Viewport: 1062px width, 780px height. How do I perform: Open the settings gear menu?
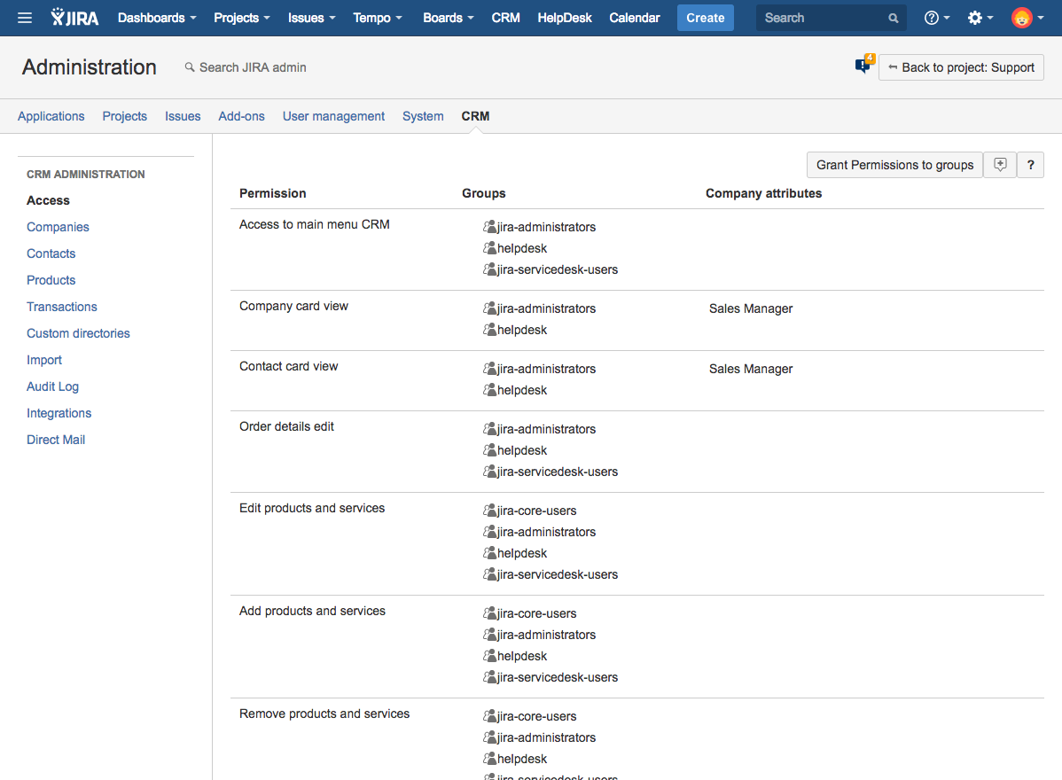point(980,18)
